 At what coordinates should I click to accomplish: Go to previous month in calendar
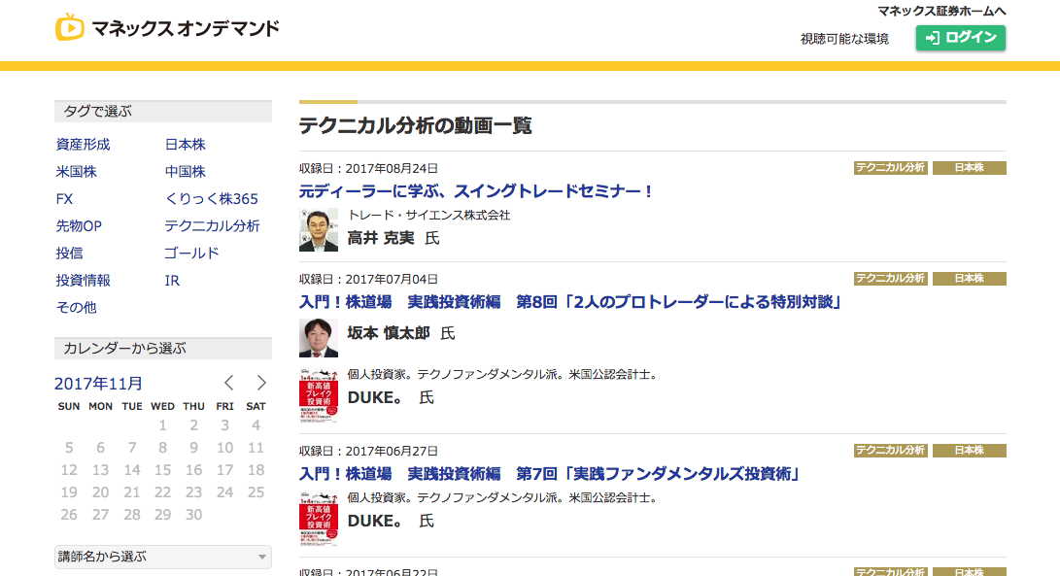(x=229, y=383)
